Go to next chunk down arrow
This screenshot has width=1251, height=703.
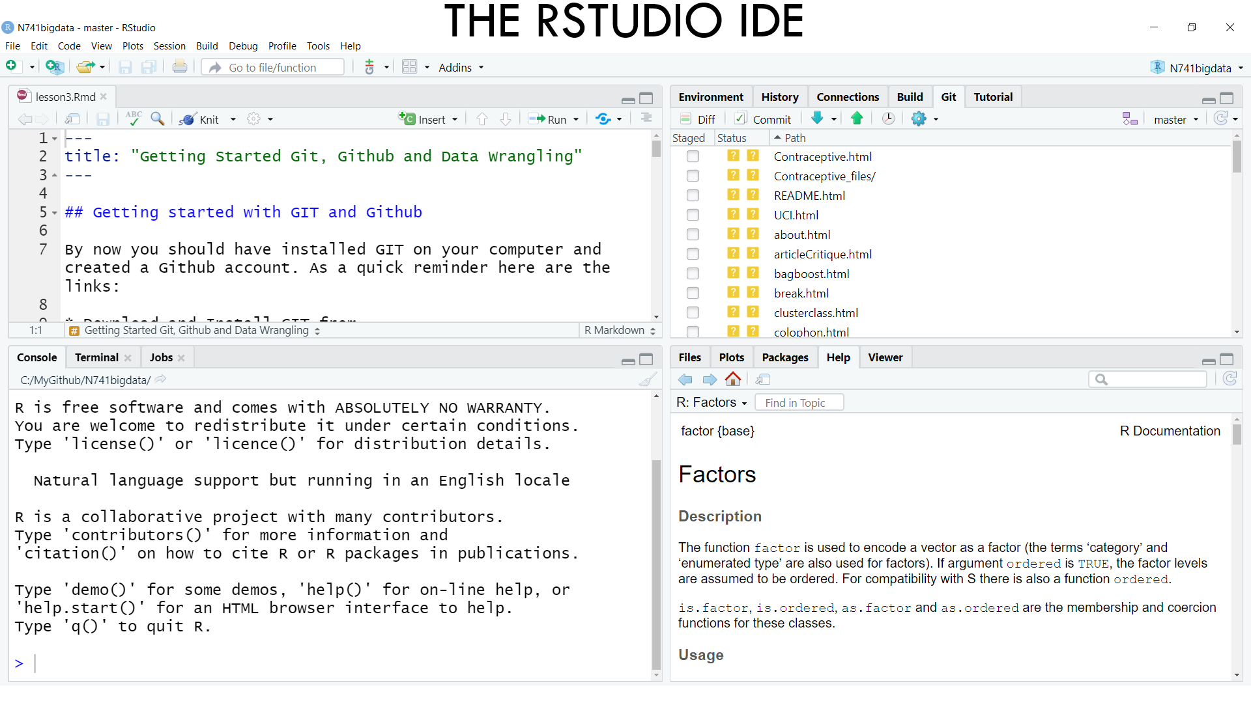coord(506,119)
